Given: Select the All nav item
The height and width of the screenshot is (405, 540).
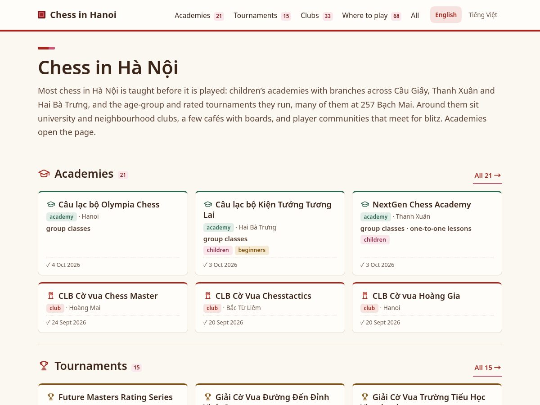Looking at the screenshot, I should point(415,15).
